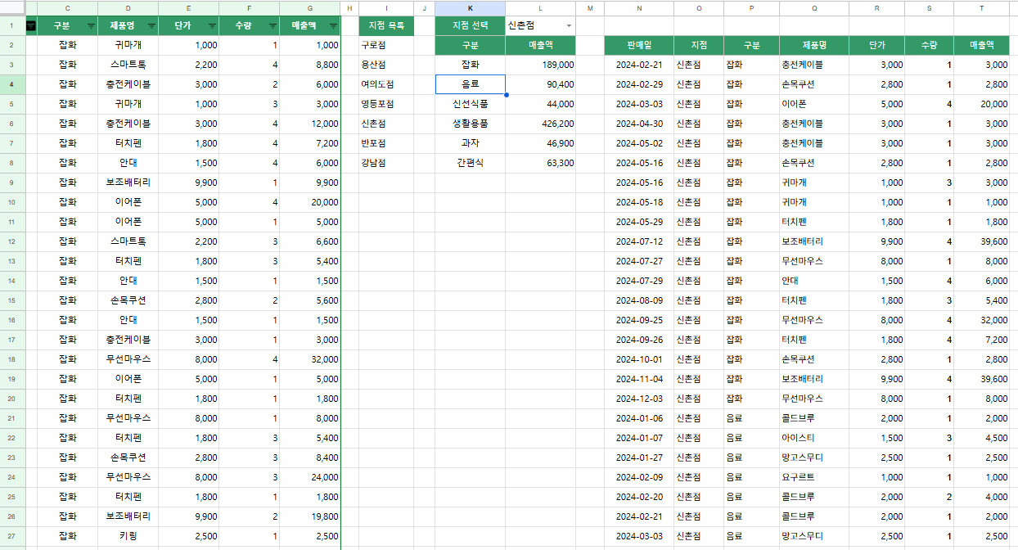Viewport: 1018px width, 550px height.
Task: Select the 여의도점 cell in the branch list
Action: [x=386, y=84]
